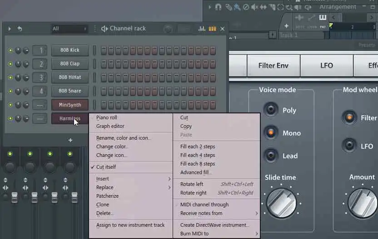
Task: Toggle step sequencer view icon in Channel rack
Action: (x=212, y=29)
